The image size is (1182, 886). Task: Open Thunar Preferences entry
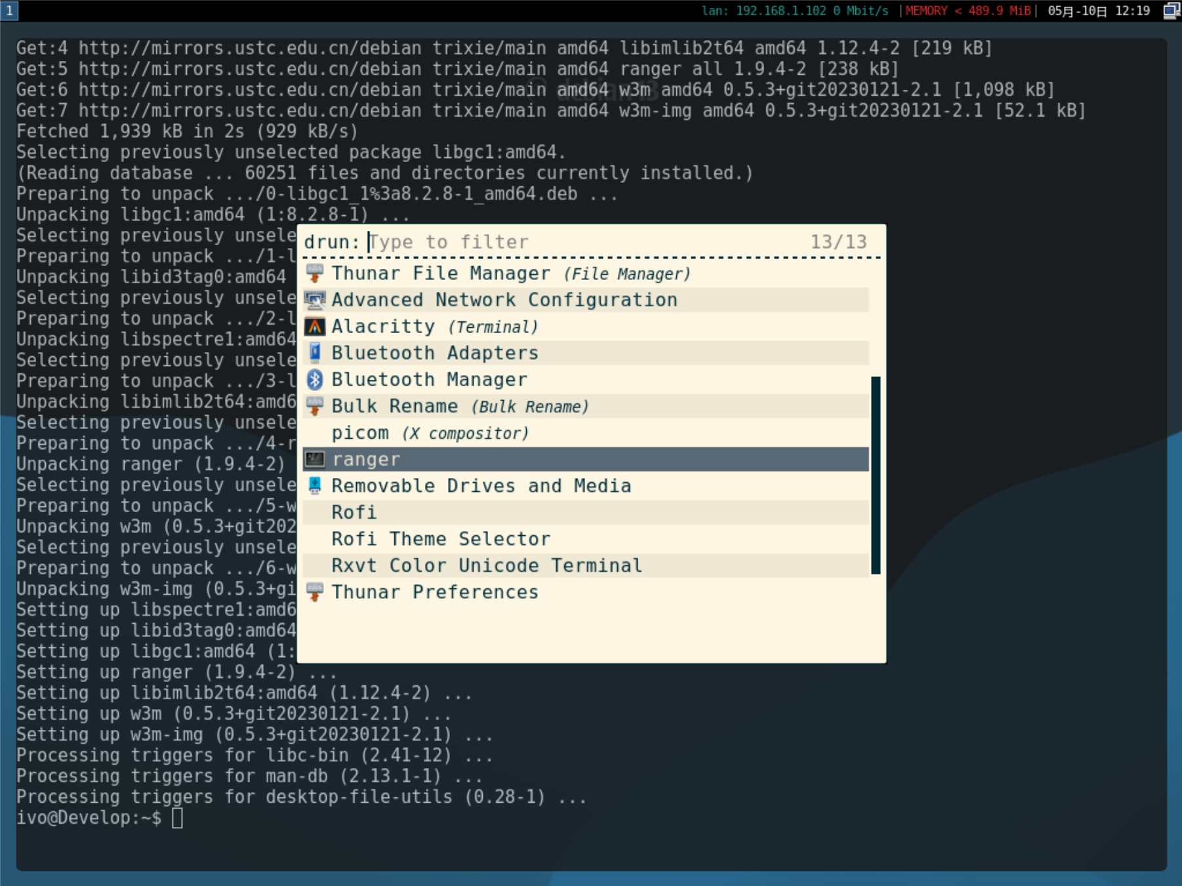pyautogui.click(x=586, y=592)
